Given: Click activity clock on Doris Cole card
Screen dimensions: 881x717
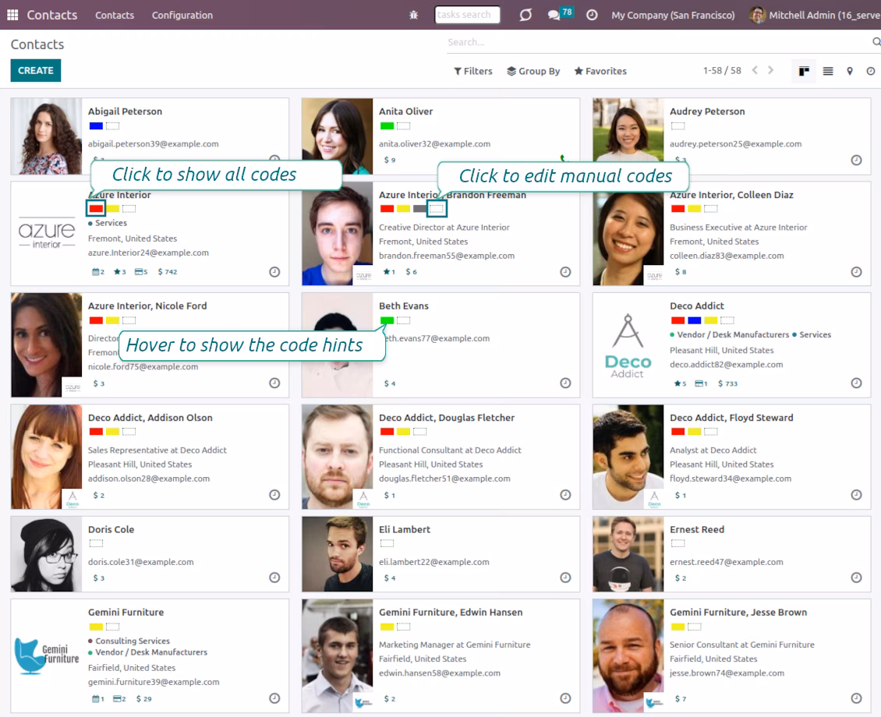Looking at the screenshot, I should point(274,577).
